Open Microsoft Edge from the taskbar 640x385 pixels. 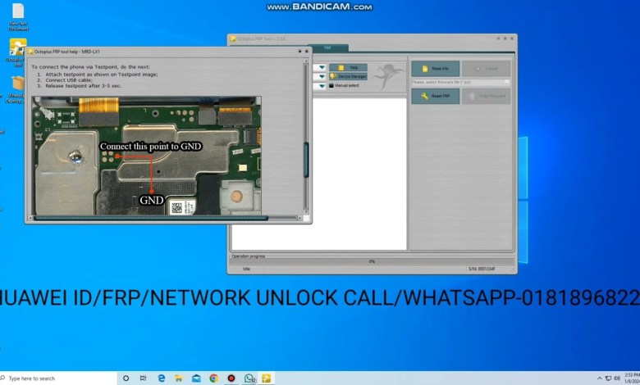[x=161, y=378]
